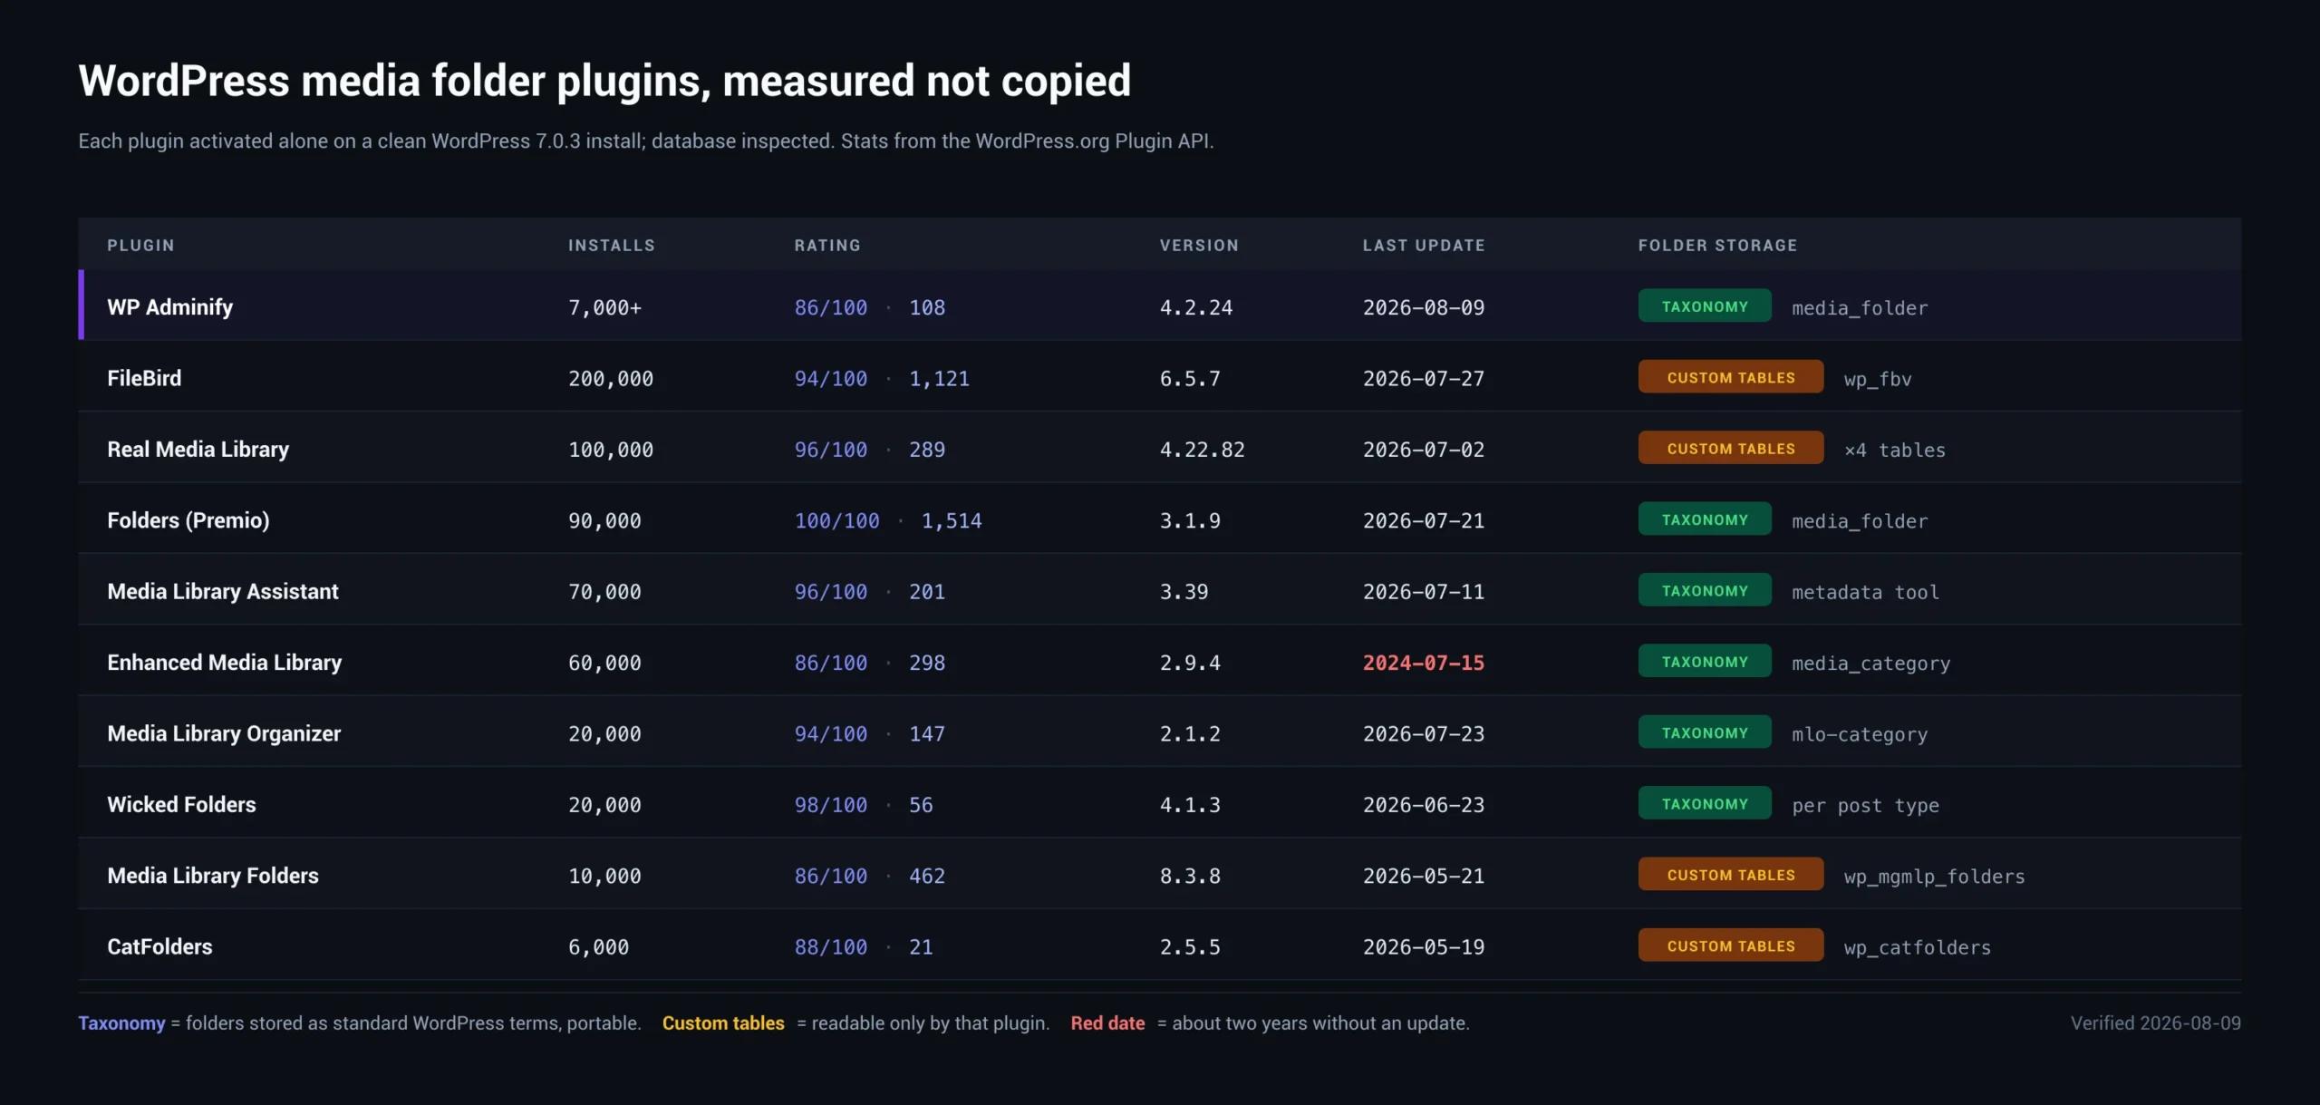Click version 8.3.8
This screenshot has width=2320, height=1105.
[x=1190, y=876]
